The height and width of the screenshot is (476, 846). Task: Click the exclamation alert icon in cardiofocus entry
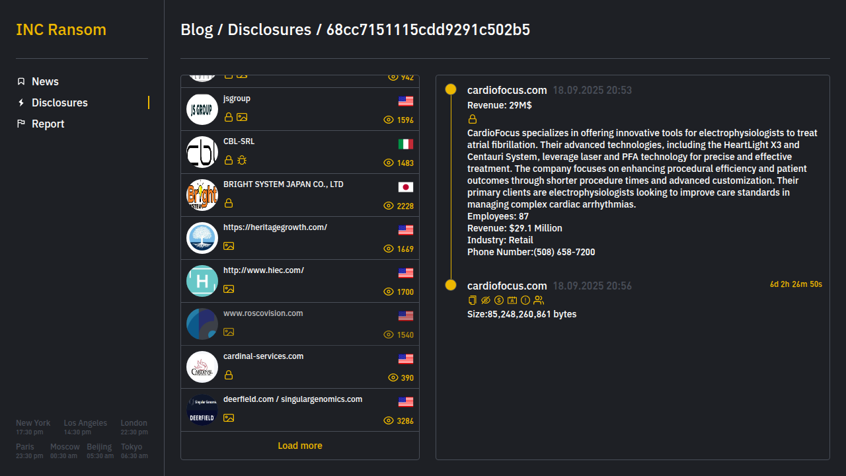click(525, 300)
